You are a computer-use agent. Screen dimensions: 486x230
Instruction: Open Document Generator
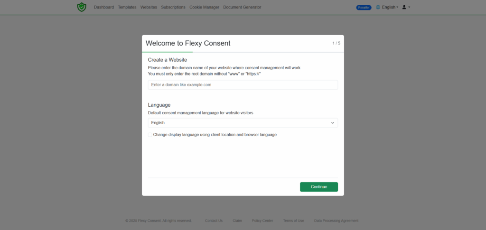pos(242,7)
